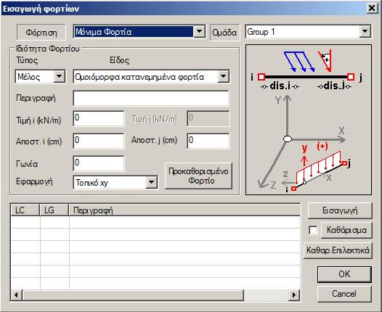Open the Μέλος type dropdown
382x312 pixels.
[x=60, y=77]
